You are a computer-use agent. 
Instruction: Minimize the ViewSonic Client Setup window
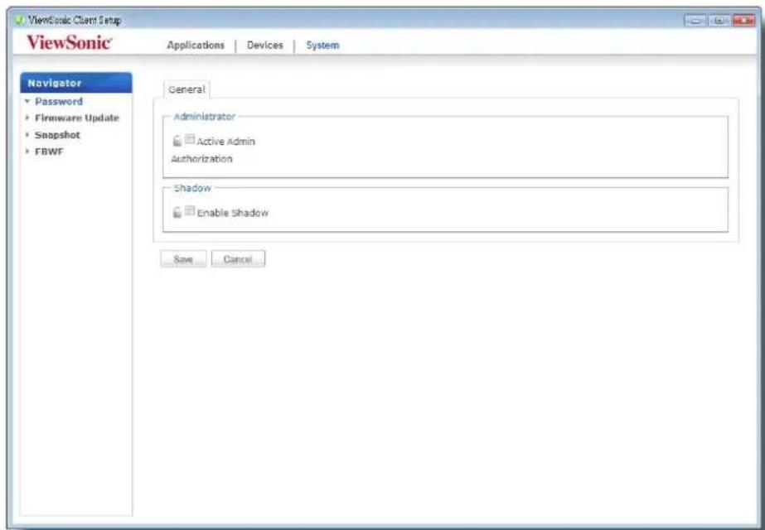pyautogui.click(x=696, y=21)
